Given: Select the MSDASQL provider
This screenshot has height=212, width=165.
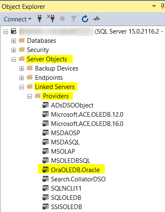Looking at the screenshot, I should coord(65,142).
